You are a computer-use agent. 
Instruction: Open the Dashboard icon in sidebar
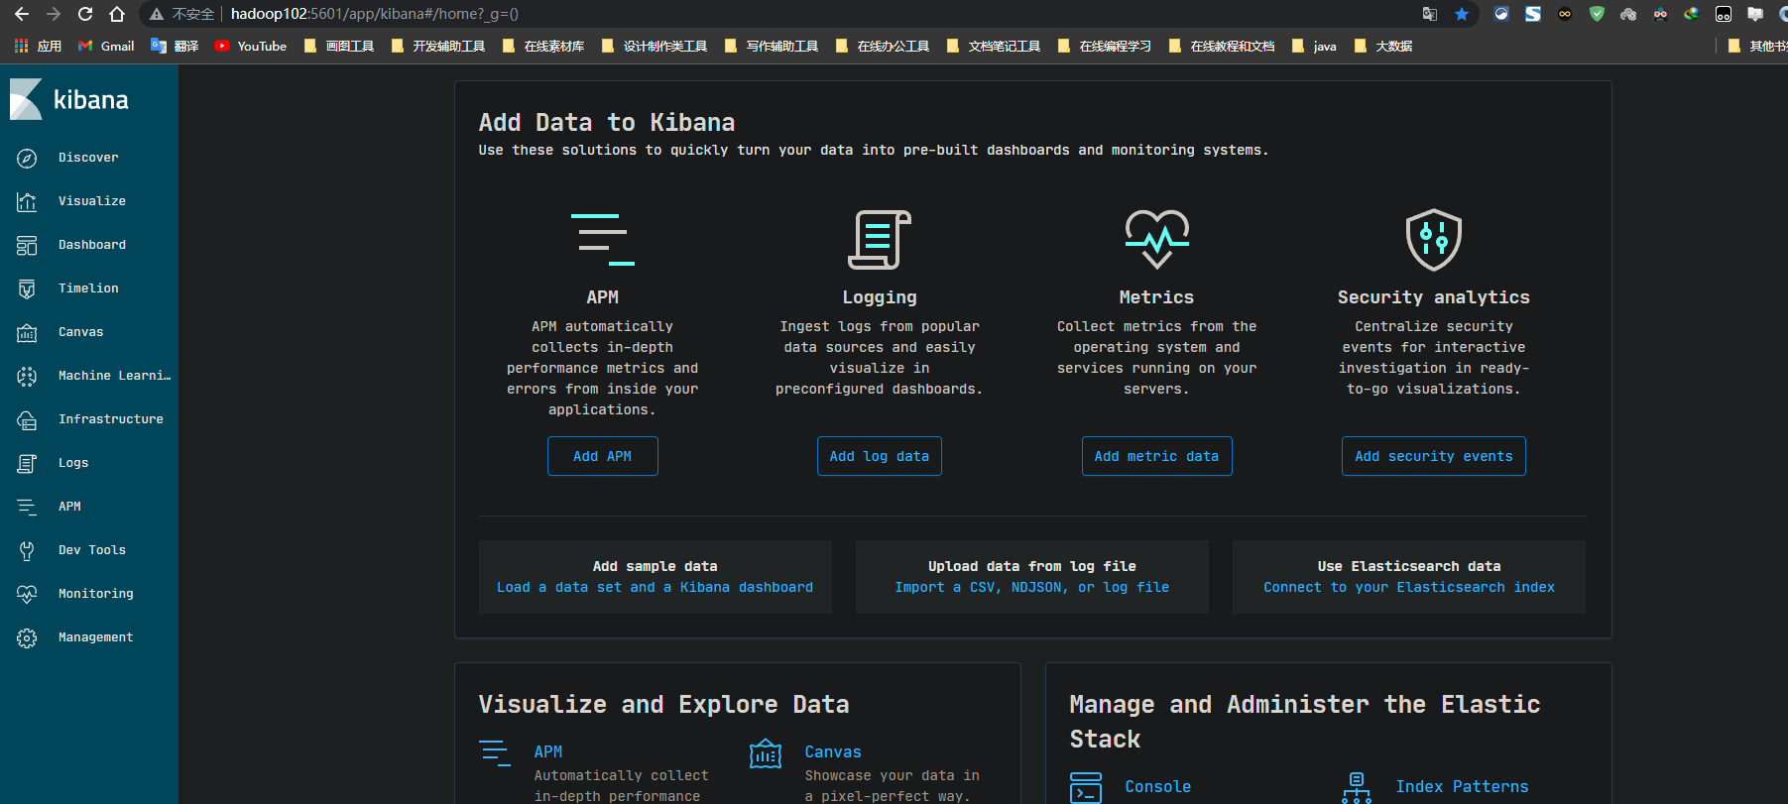coord(27,245)
